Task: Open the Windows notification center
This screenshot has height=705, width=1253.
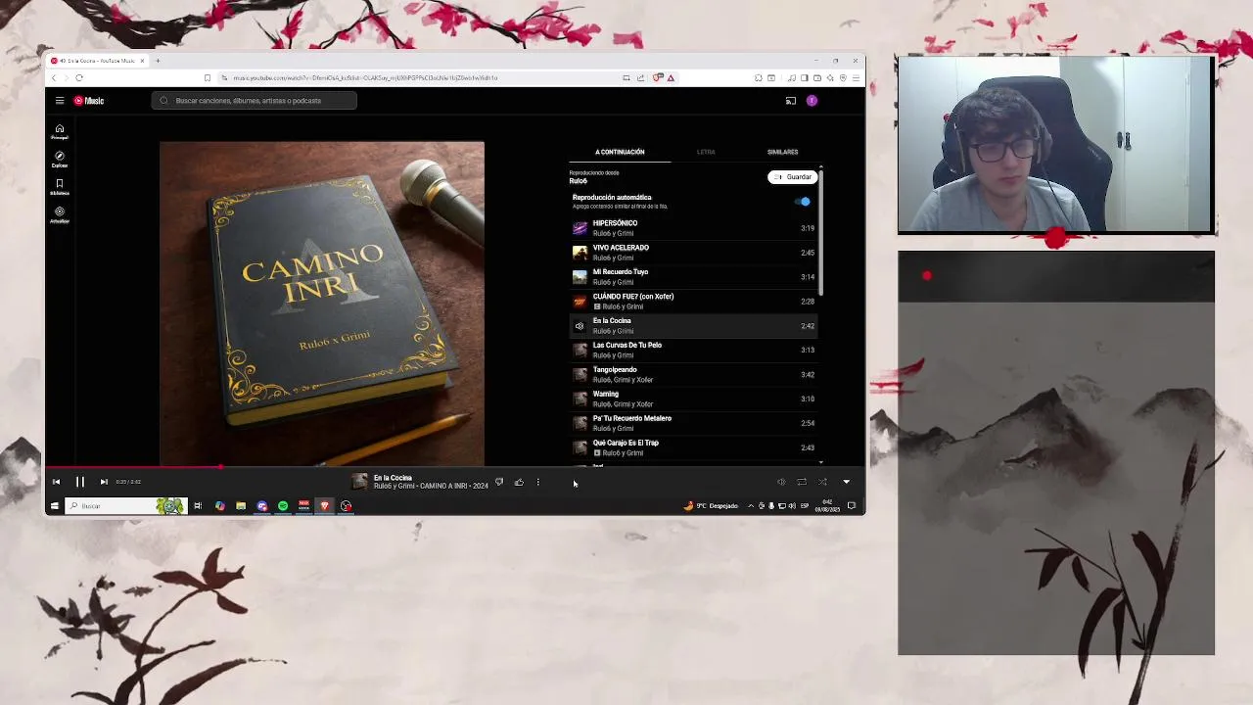Action: tap(852, 506)
